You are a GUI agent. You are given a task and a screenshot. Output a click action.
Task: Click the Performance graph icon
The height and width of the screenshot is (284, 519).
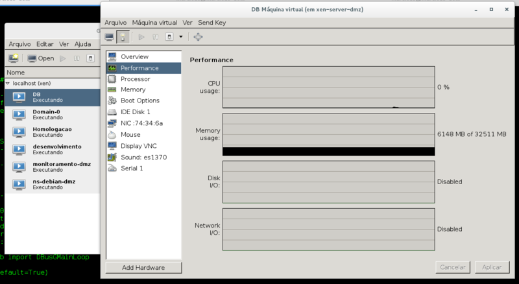[112, 68]
